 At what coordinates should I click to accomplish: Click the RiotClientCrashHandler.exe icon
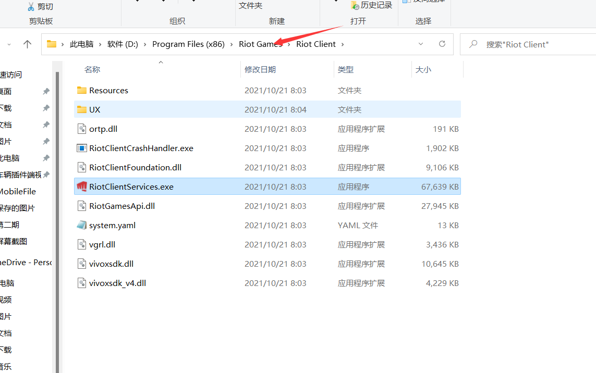click(82, 148)
